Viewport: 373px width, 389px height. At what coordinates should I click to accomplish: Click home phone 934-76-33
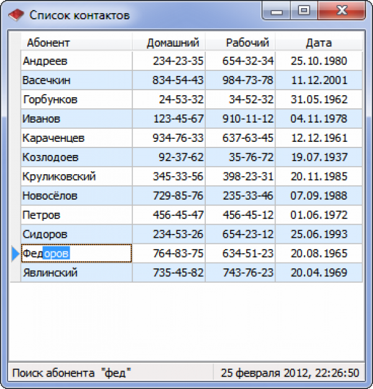(168, 138)
